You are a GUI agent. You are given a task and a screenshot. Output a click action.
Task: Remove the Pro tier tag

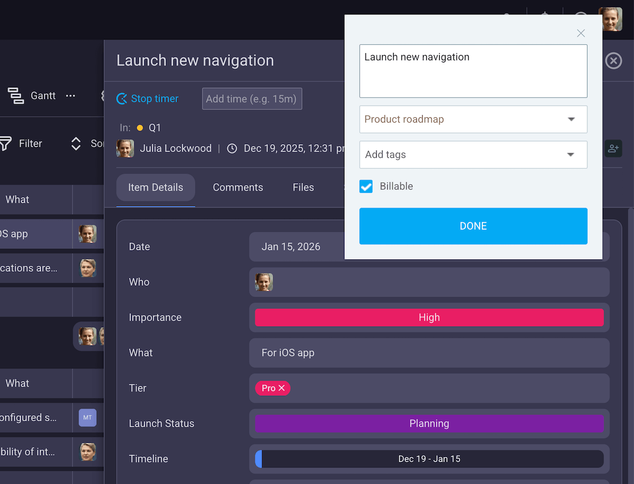(282, 388)
